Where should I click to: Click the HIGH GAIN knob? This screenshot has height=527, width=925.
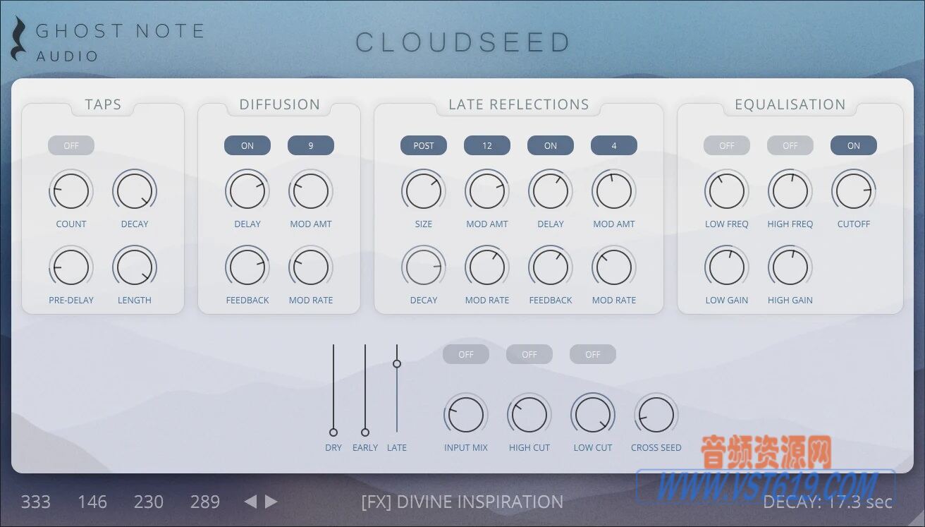click(790, 267)
